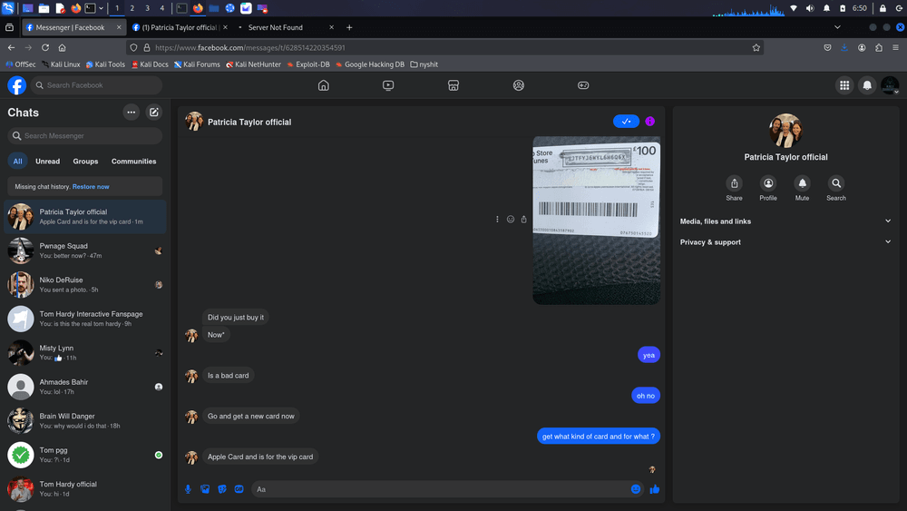Open Facebook notifications bell
Screen dimensions: 907x511
click(x=867, y=85)
